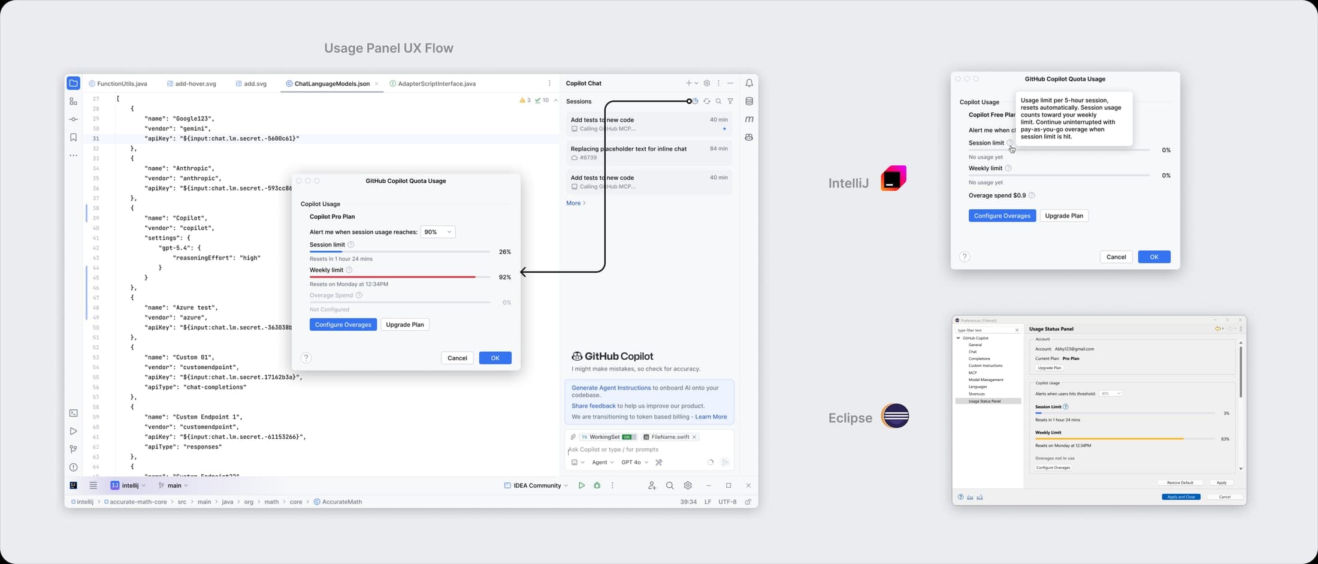This screenshot has height=564, width=1318.
Task: Open Search Everywhere in the bottom toolbar
Action: pyautogui.click(x=670, y=485)
